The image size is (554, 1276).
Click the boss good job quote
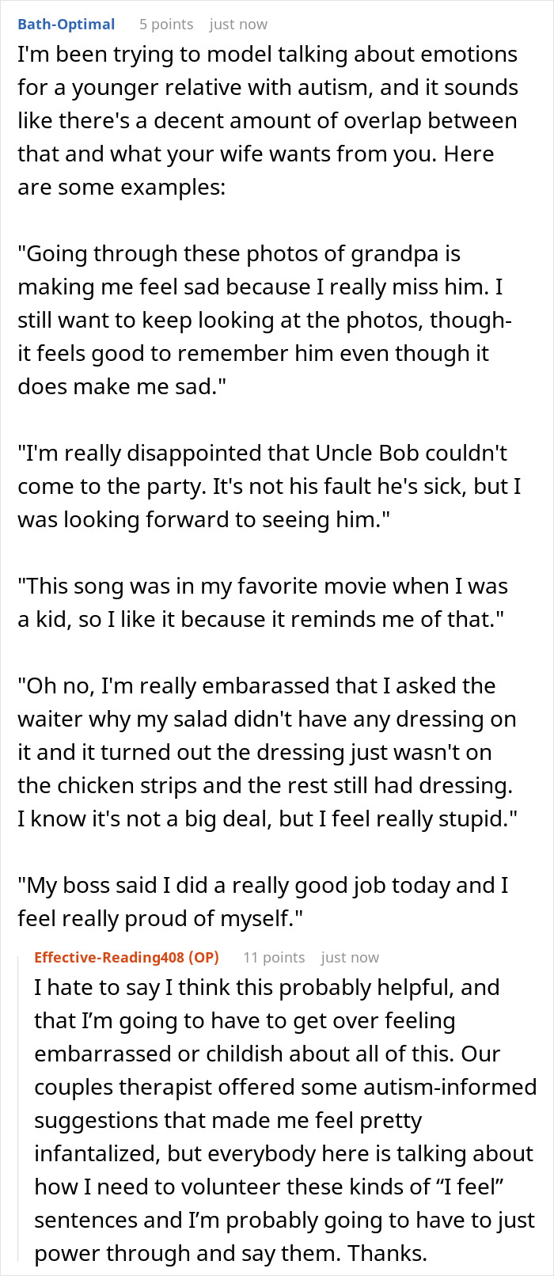(263, 902)
